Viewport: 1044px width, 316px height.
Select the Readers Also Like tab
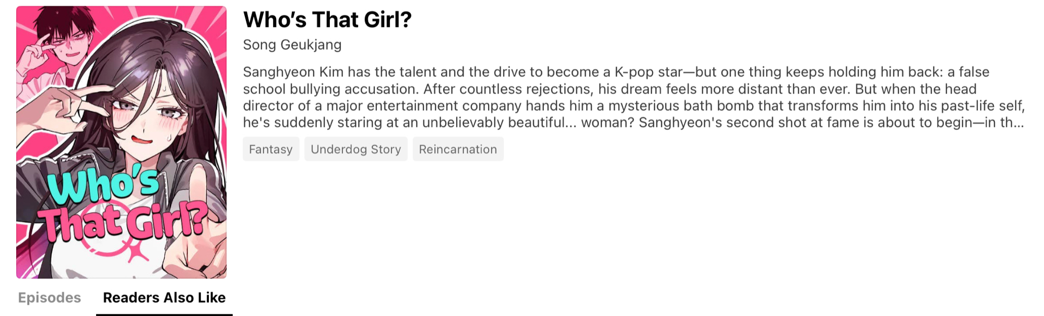(164, 298)
